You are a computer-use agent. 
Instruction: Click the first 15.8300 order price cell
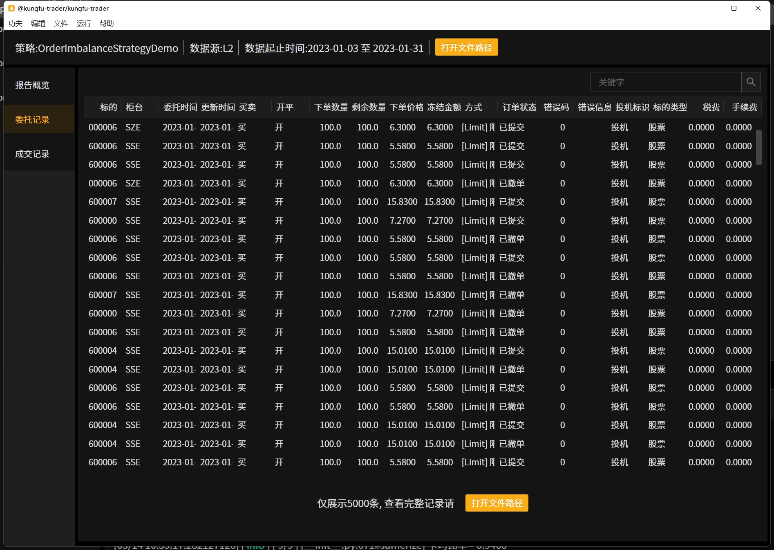tap(402, 202)
